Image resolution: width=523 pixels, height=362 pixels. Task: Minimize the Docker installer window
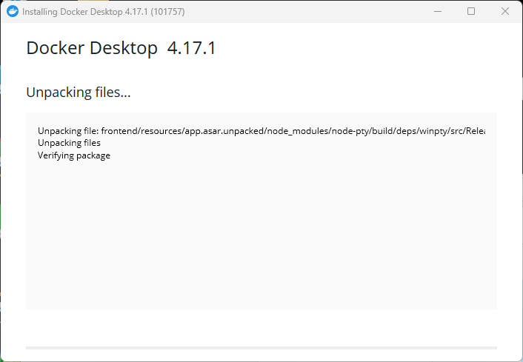coord(436,11)
